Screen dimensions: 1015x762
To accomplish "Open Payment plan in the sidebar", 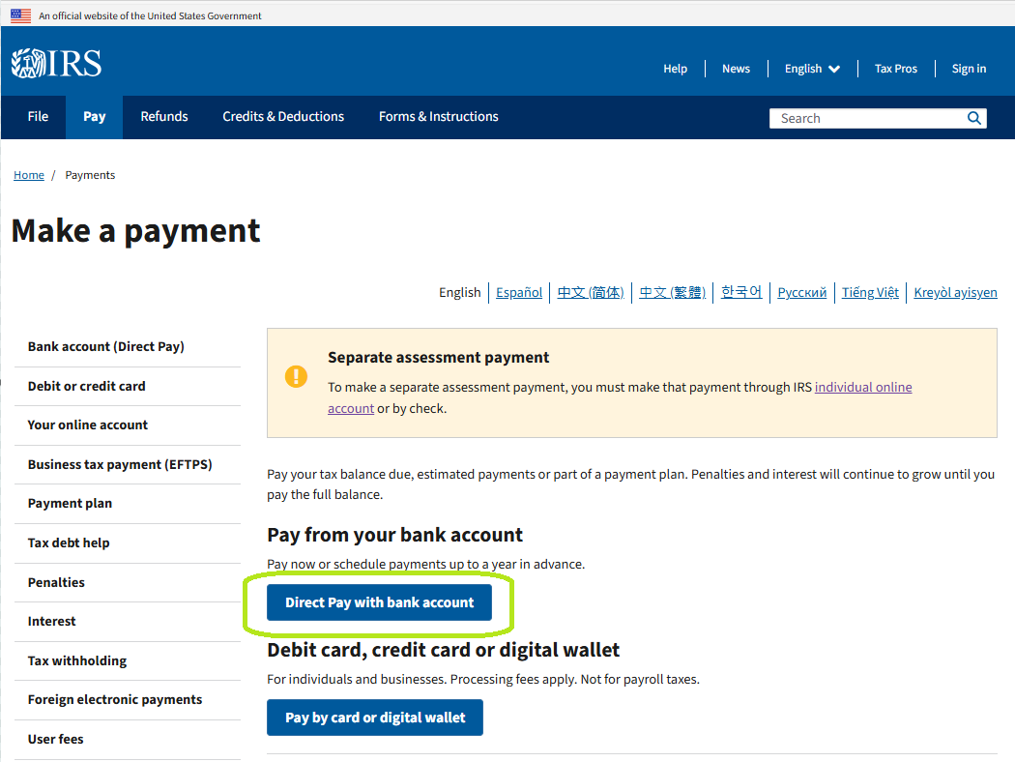I will pos(70,503).
